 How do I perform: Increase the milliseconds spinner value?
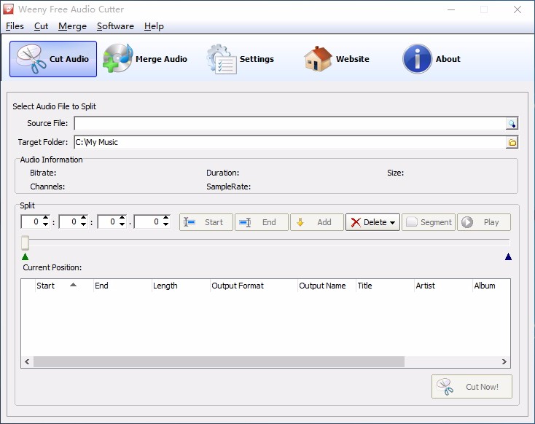point(166,218)
